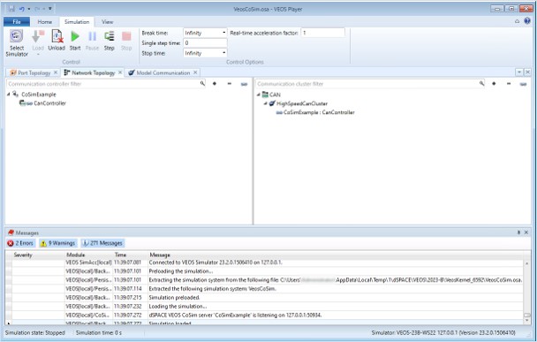
Task: Click the Message column header
Action: click(335, 255)
